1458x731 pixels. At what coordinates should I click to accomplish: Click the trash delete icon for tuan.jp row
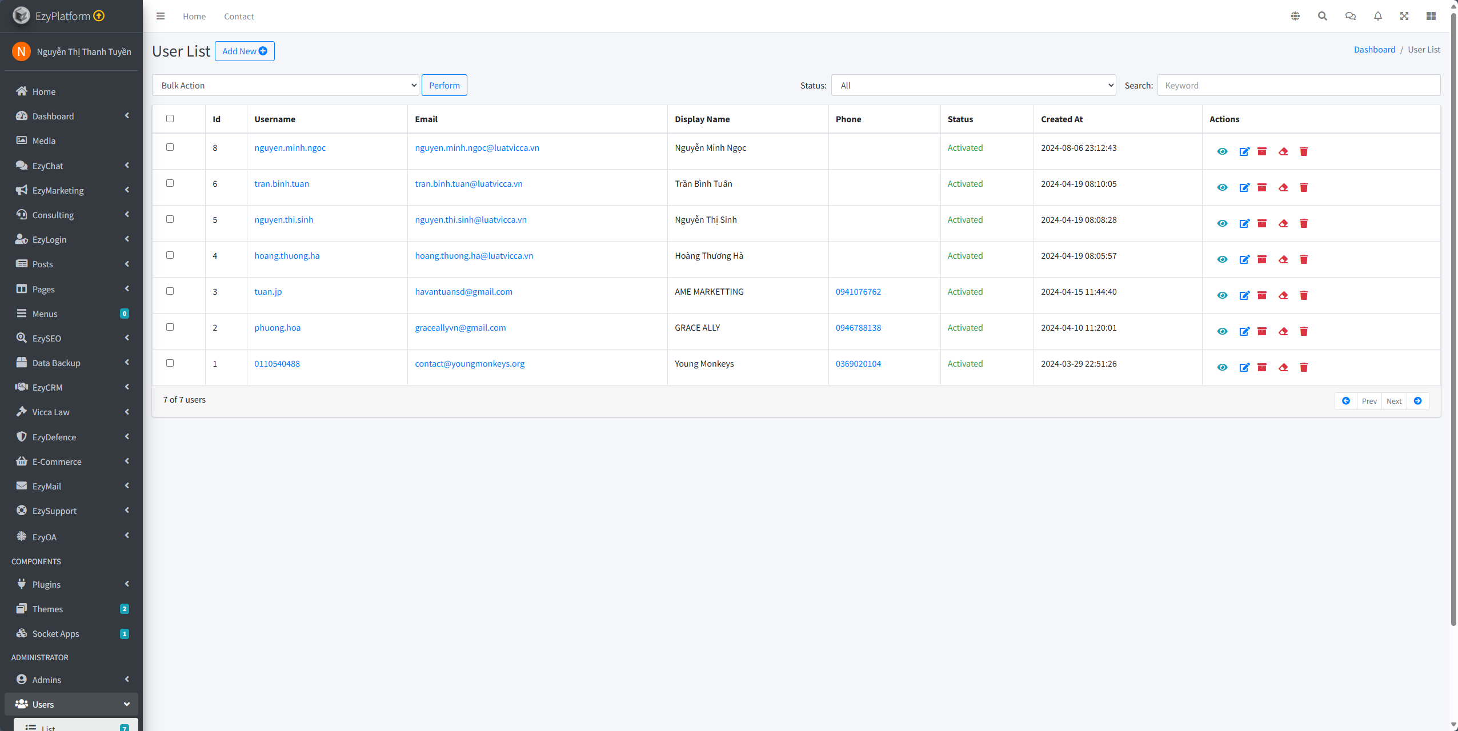(x=1304, y=295)
